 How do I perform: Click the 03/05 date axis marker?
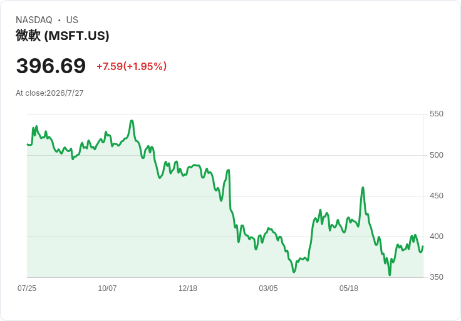coord(268,288)
